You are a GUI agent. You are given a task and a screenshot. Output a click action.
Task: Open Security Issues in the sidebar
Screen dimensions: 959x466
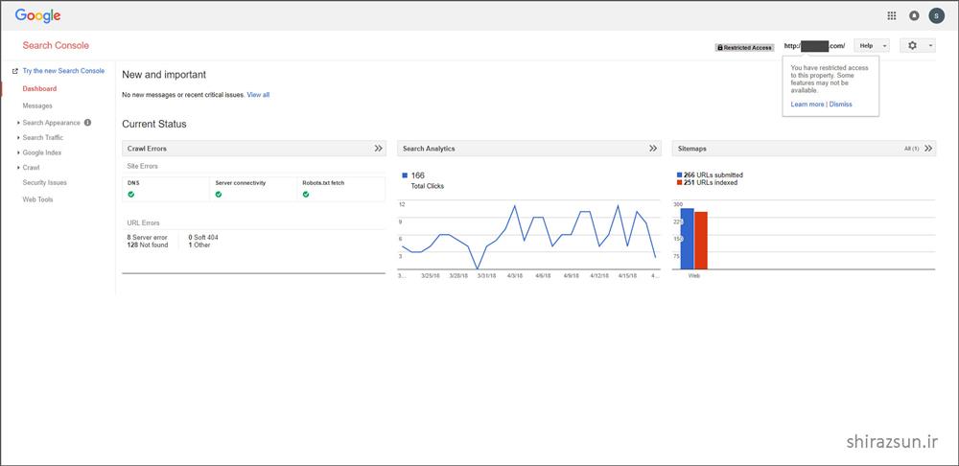click(45, 182)
